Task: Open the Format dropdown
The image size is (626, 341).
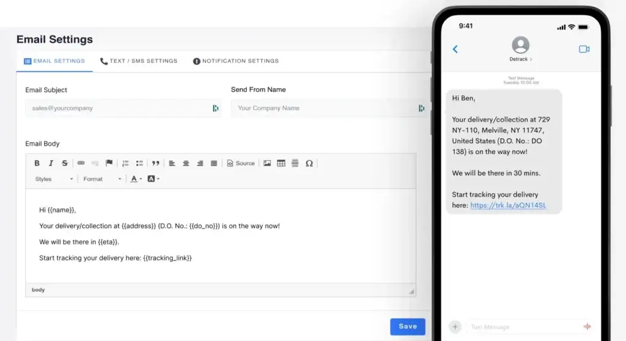Action: click(102, 179)
